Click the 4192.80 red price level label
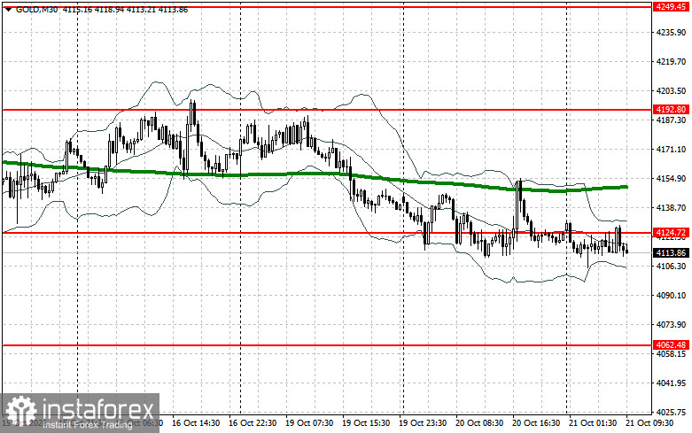 point(672,109)
